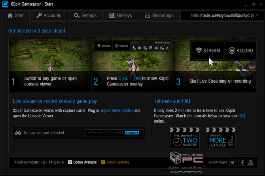This screenshot has height=176, width=265.
Task: Minimize the XSplit Gamecaster window
Action: [246, 5]
